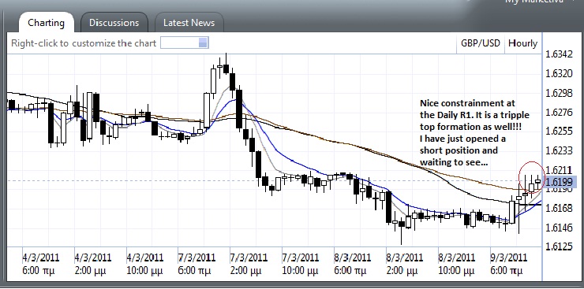Click the 8/3/2011 10:00 μμ time label
The width and height of the screenshot is (584, 289).
(x=456, y=264)
